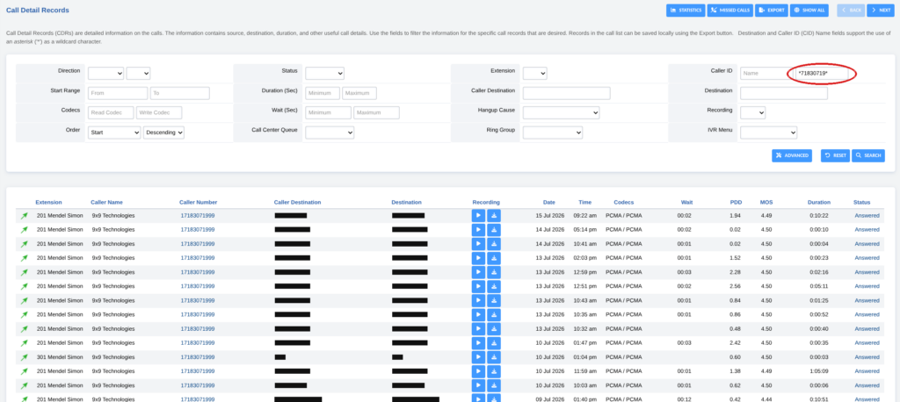Click the Caller Destination filter field
Viewport: 900px width, 402px height.
[x=567, y=93]
